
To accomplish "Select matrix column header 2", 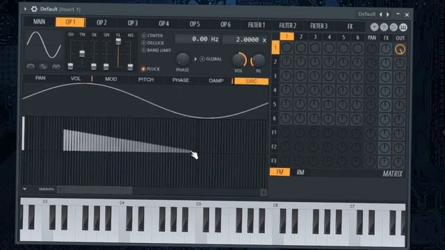I will coord(301,37).
